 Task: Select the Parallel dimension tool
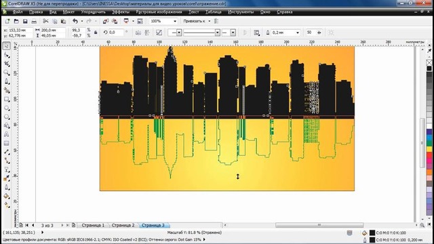coord(7,152)
